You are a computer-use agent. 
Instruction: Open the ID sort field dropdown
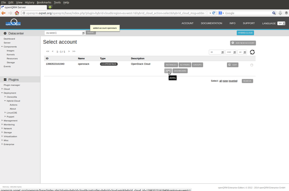click(217, 52)
